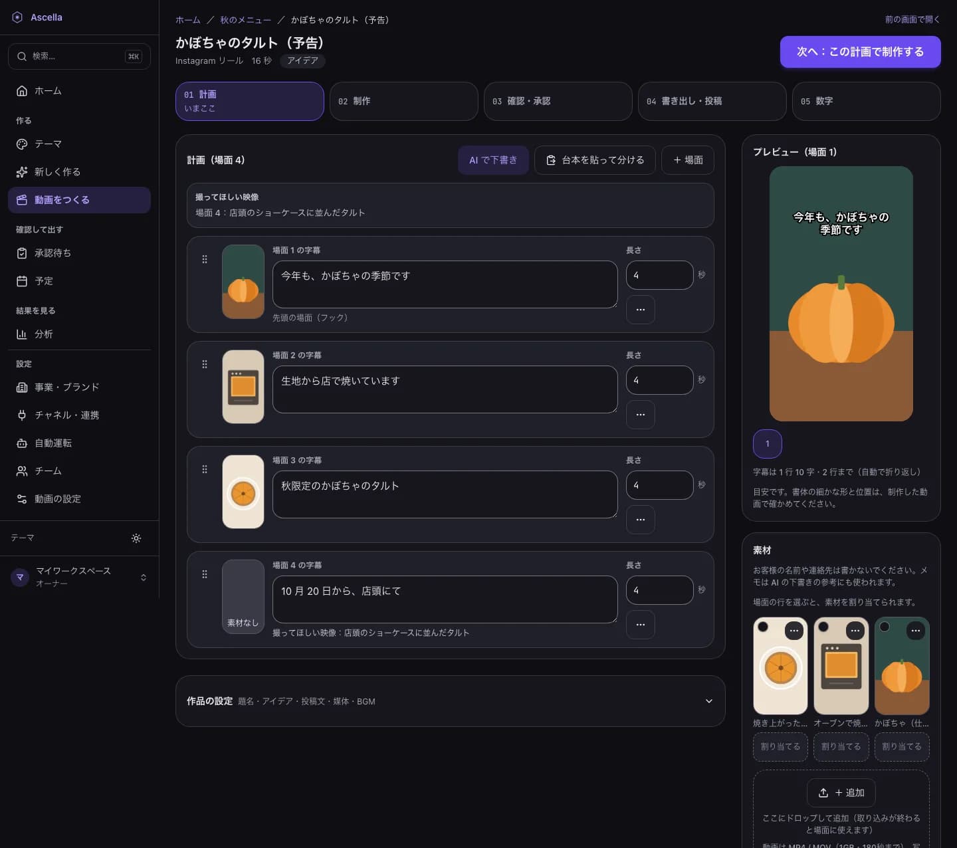Click the AI で下書き button

click(493, 160)
